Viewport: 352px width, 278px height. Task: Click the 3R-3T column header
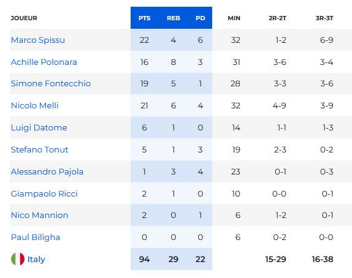(324, 18)
